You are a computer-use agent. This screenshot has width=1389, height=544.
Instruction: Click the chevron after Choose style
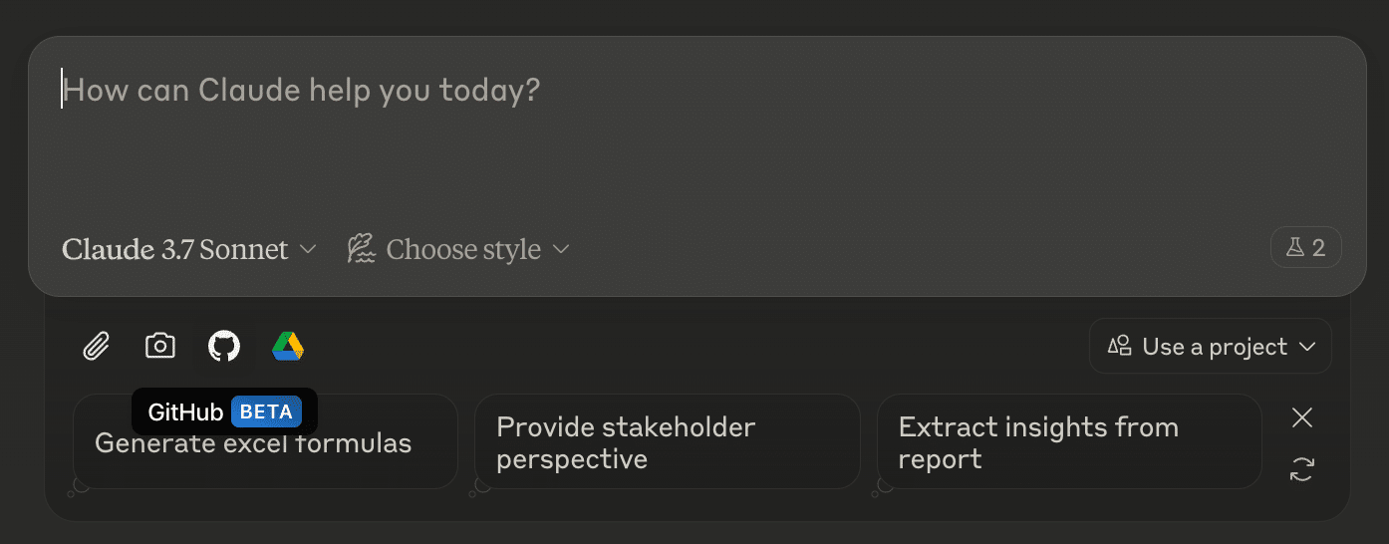pos(561,249)
